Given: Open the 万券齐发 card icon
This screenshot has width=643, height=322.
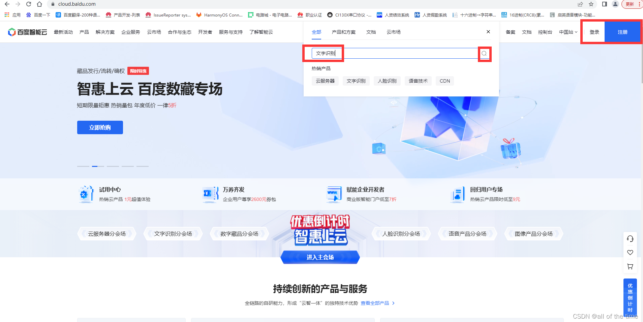Looking at the screenshot, I should 211,194.
